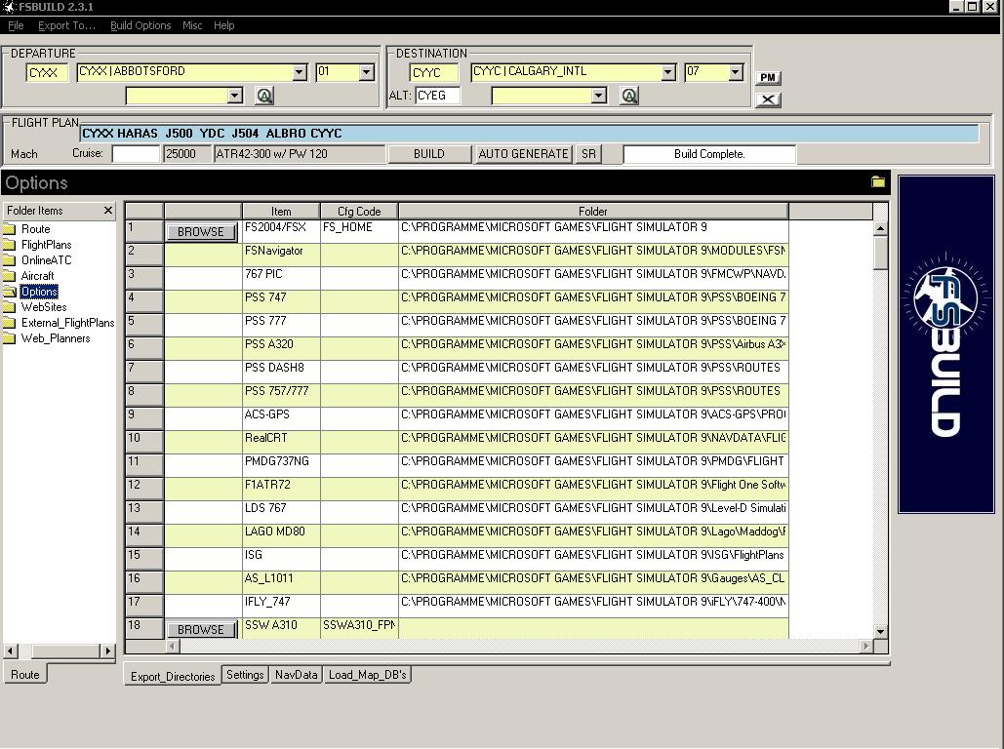1004x749 pixels.
Task: Click the Folder Items scroll left arrow
Action: tap(10, 651)
